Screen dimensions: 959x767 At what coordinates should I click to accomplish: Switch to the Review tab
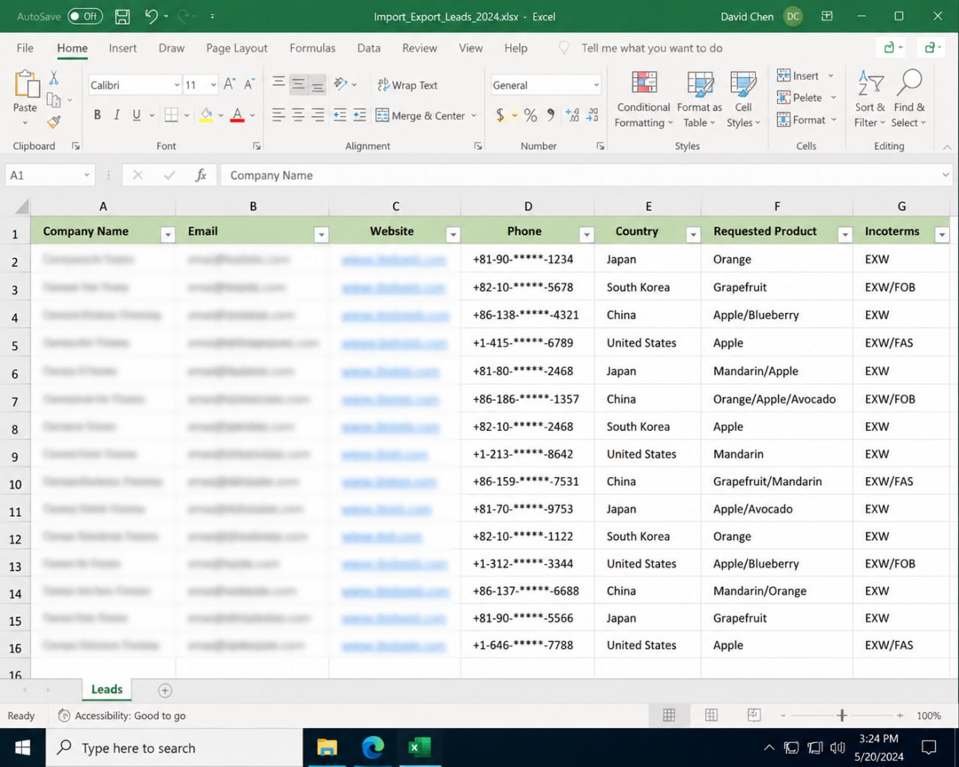[x=420, y=48]
